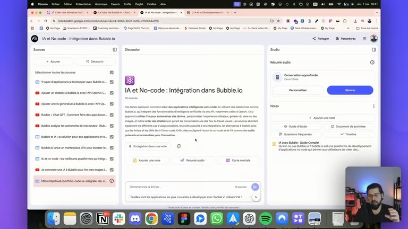Click the NotebookLM logo icon

pos(35,39)
